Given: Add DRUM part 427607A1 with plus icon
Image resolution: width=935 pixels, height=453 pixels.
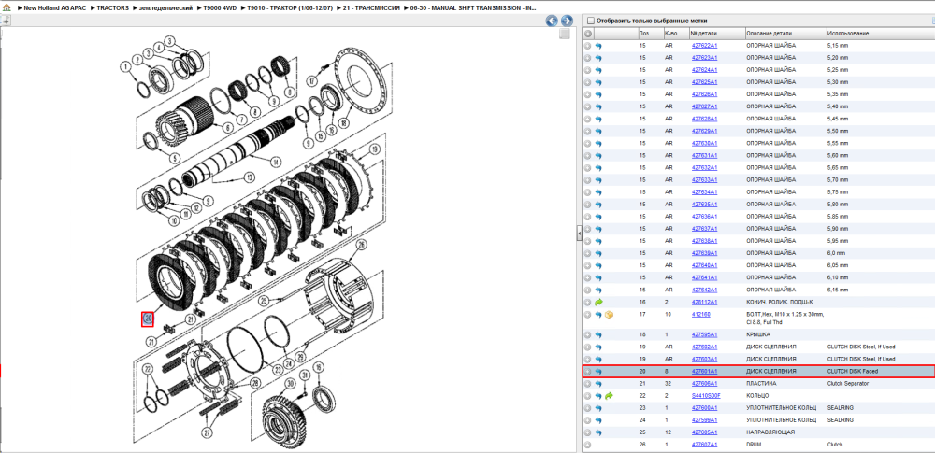Looking at the screenshot, I should [588, 445].
